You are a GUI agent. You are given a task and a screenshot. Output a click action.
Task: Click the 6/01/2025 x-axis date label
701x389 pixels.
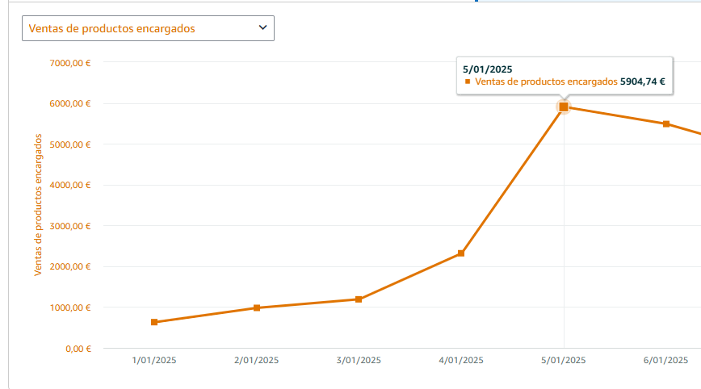tap(666, 361)
